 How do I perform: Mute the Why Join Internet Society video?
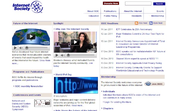tap(63, 55)
